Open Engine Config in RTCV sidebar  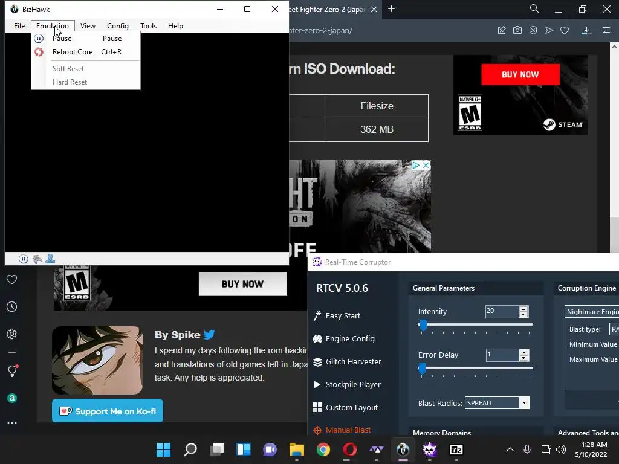(x=344, y=338)
